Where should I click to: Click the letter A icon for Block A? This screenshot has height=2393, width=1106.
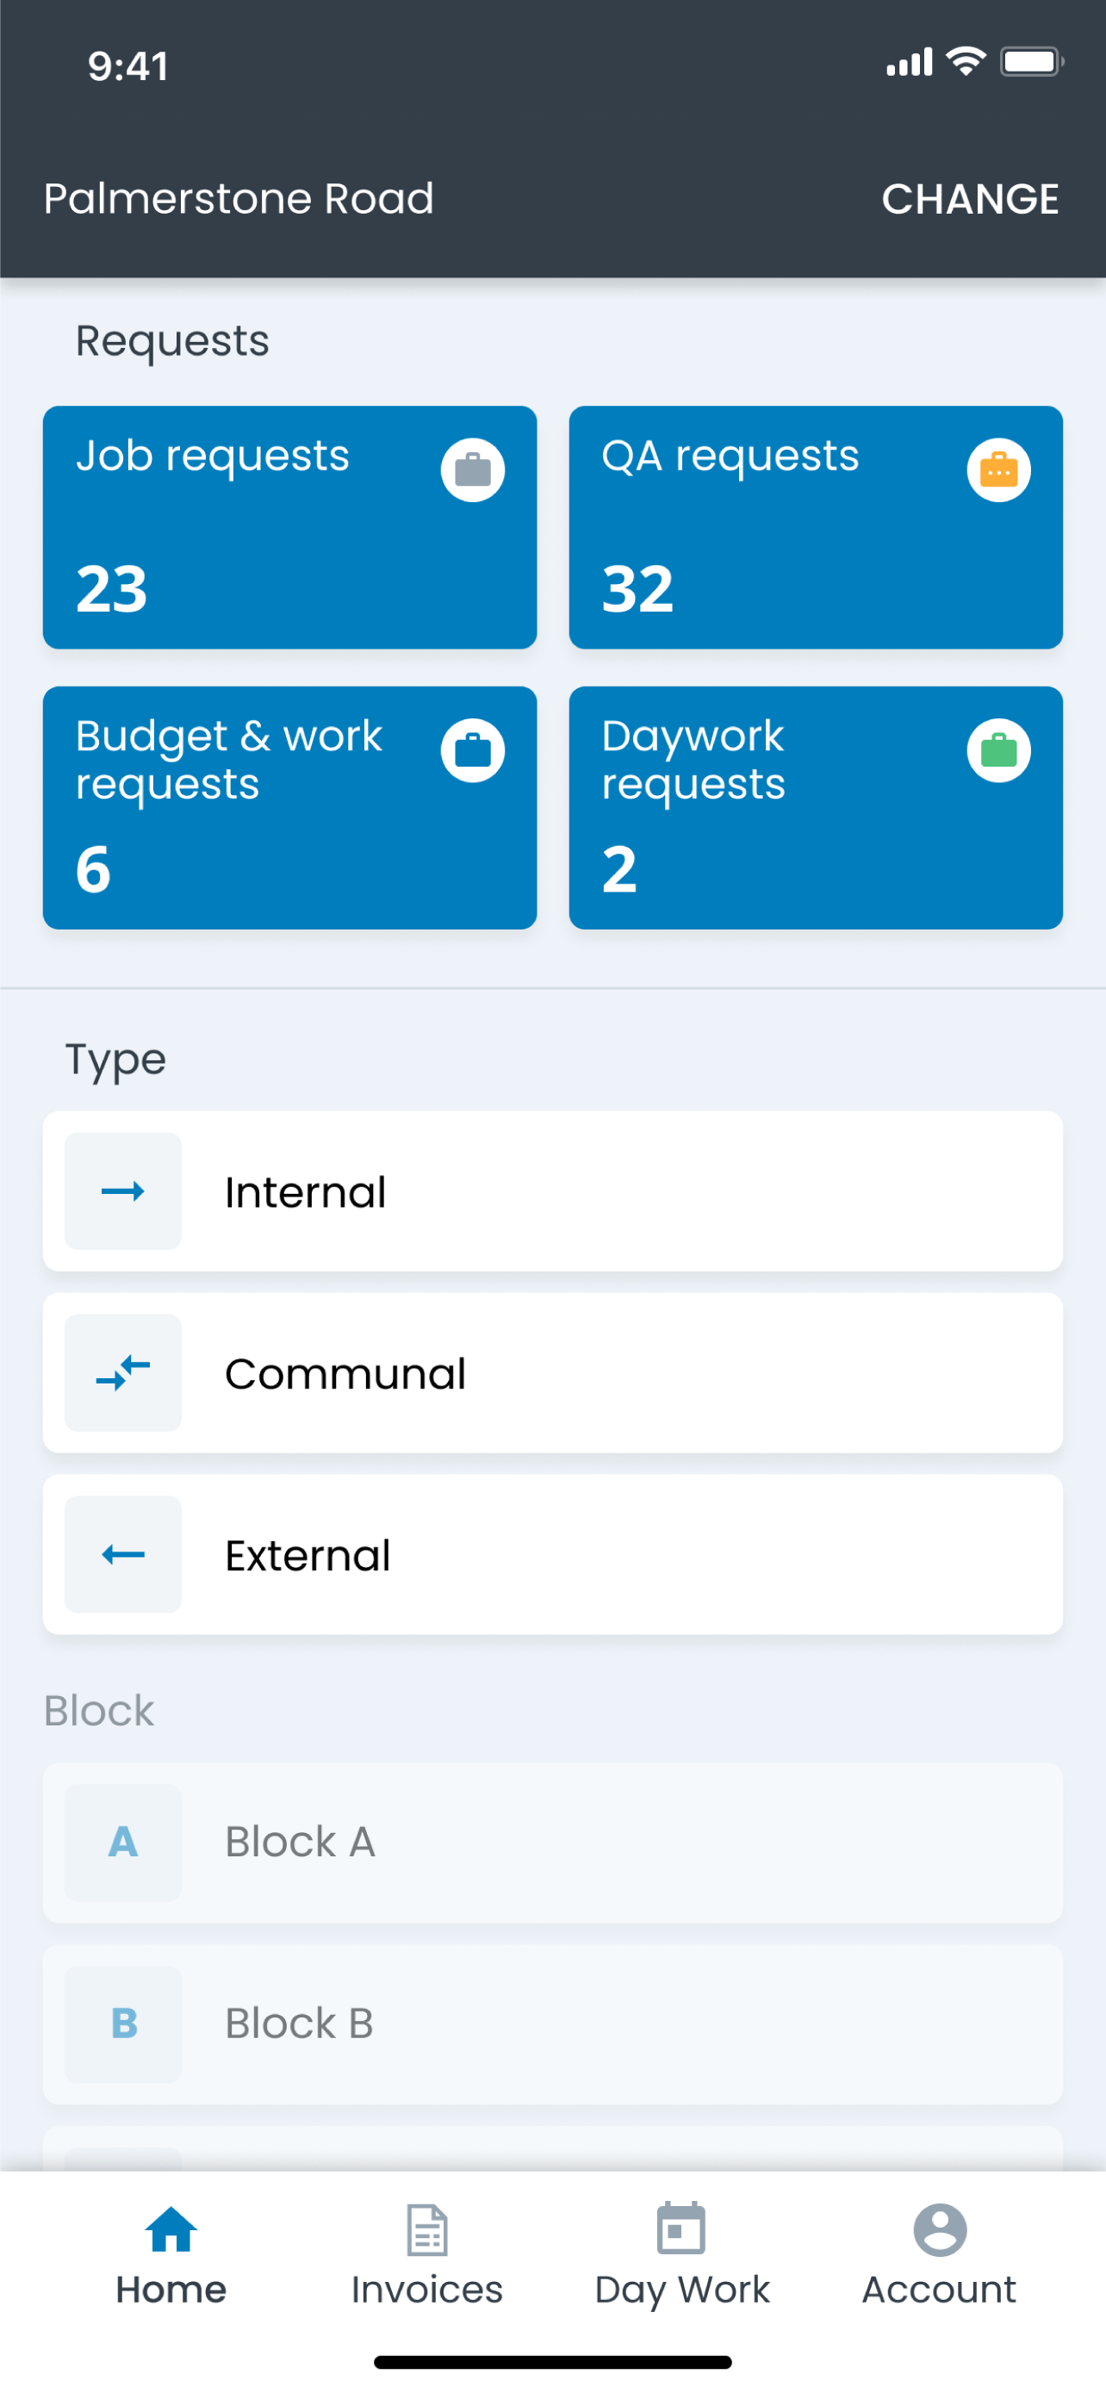point(123,1841)
